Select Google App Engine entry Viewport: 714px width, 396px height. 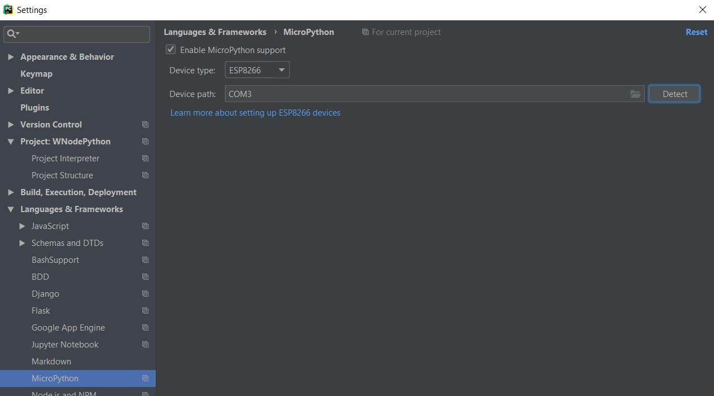coord(68,328)
